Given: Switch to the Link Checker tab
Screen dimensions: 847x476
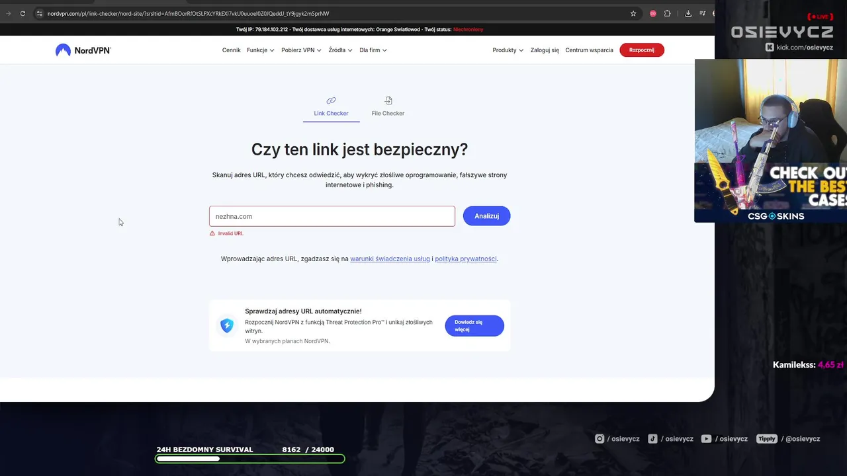Looking at the screenshot, I should 331,107.
